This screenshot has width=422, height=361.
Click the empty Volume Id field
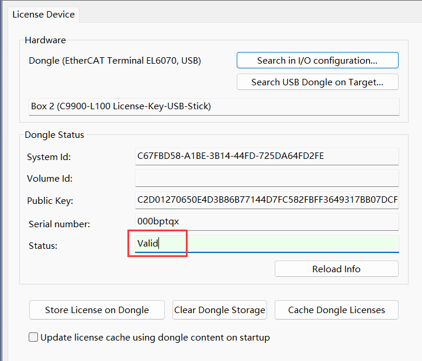pyautogui.click(x=267, y=178)
